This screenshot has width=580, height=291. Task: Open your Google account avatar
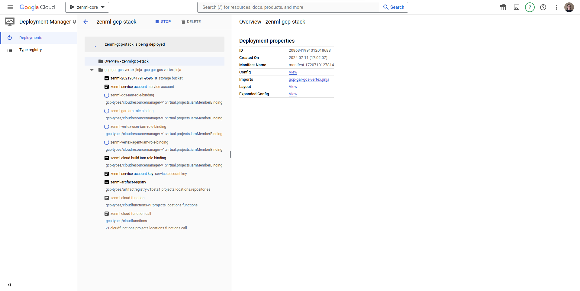569,7
